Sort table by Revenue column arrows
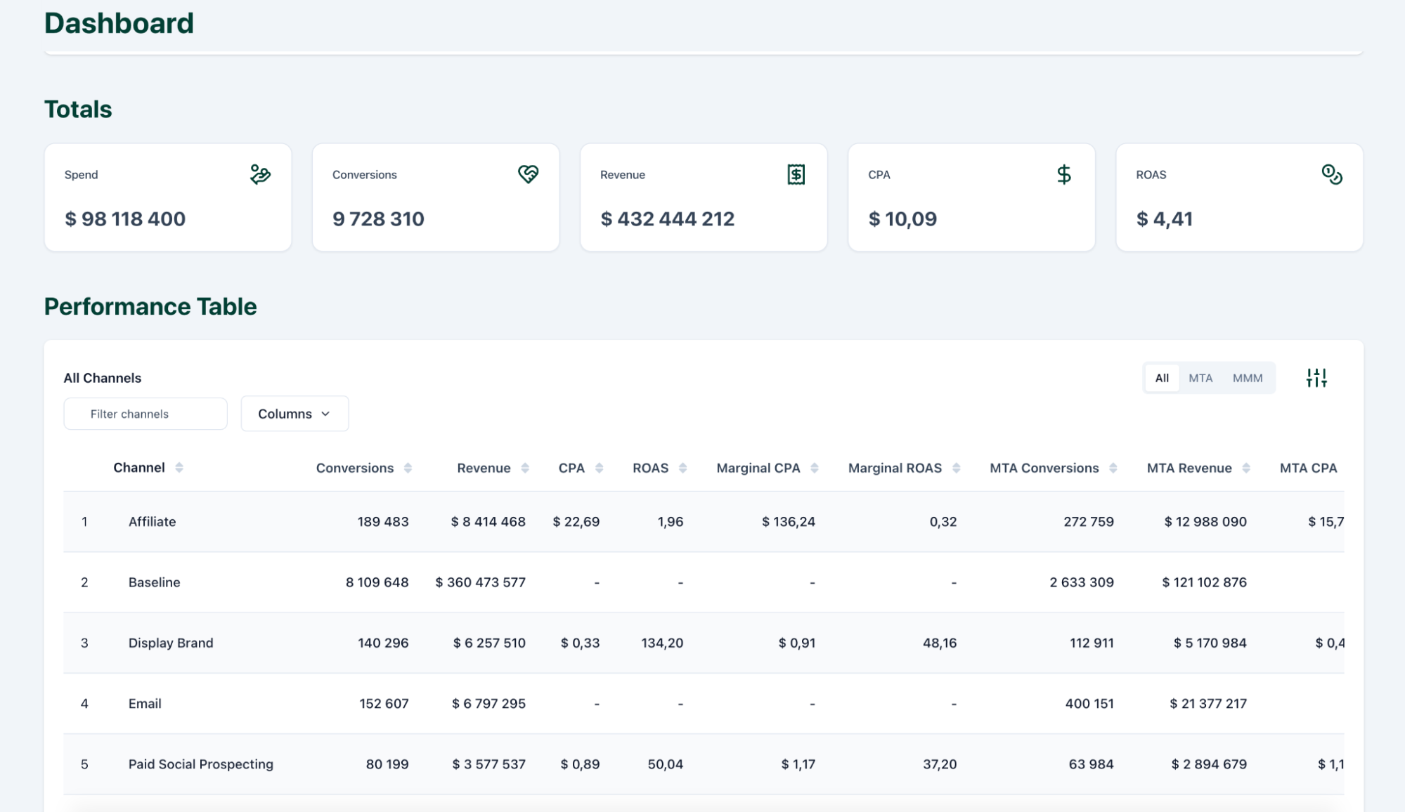This screenshot has height=812, width=1405. (525, 469)
